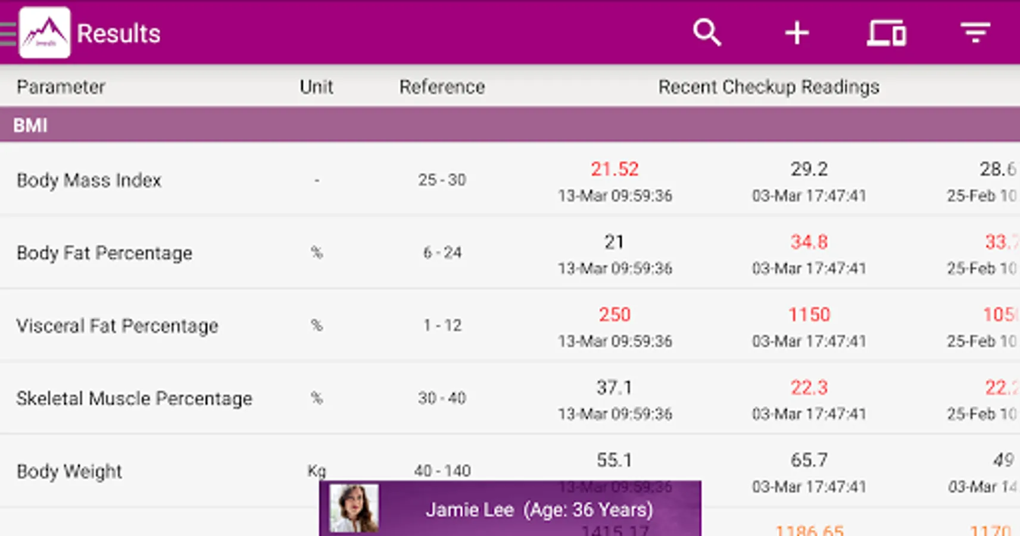This screenshot has height=536, width=1020.
Task: Tap the Jamie Lee age banner
Action: point(539,510)
